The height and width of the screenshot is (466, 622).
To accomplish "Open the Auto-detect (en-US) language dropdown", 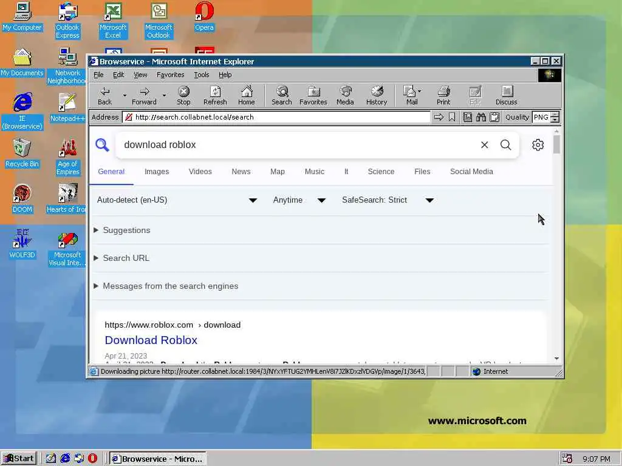I will (177, 200).
